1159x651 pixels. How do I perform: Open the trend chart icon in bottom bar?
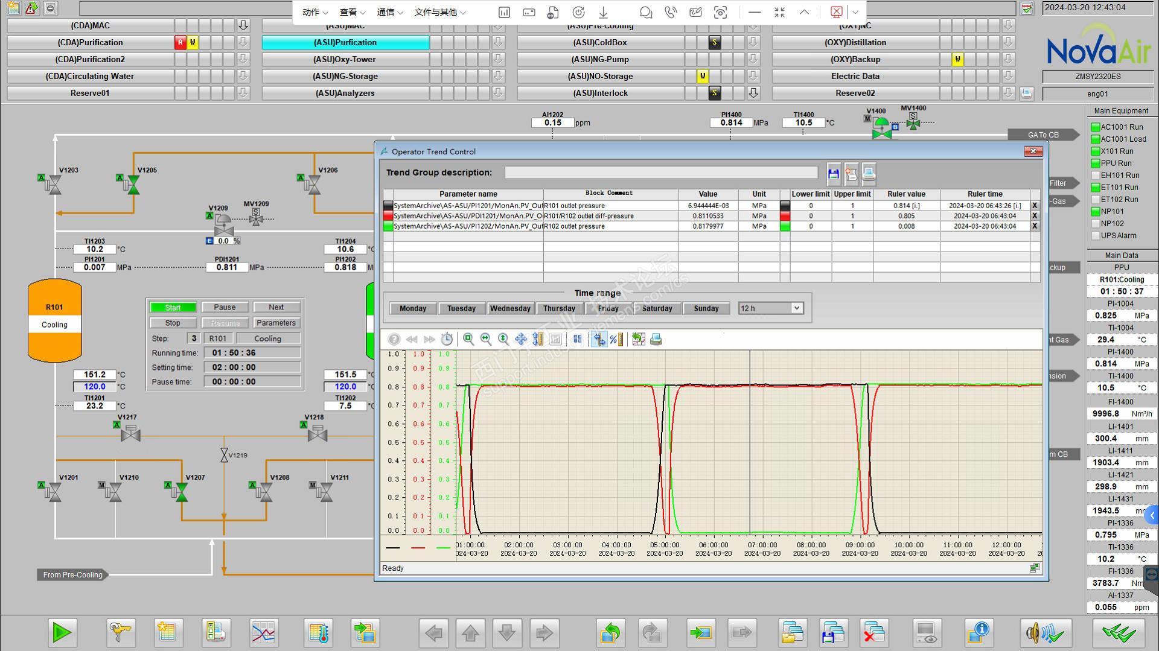263,633
